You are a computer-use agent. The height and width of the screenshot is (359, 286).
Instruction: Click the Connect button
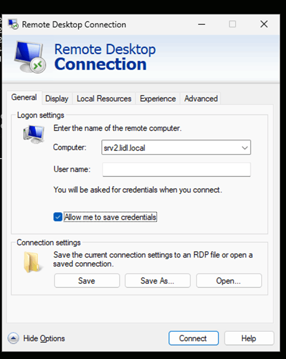[x=193, y=338]
